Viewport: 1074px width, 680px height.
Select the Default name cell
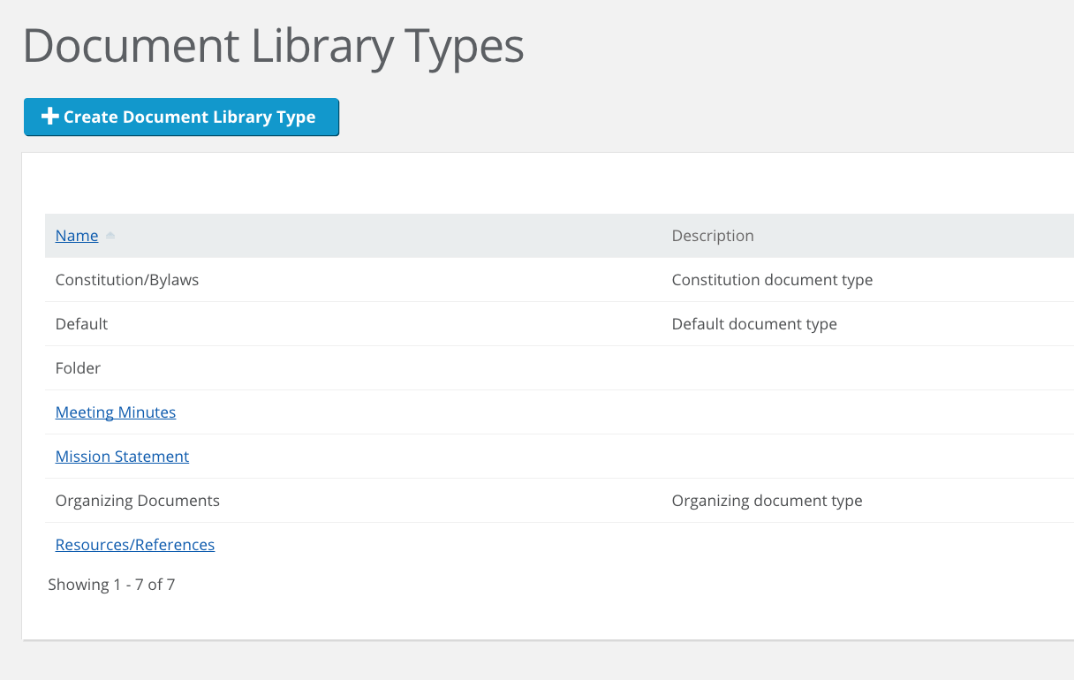pyautogui.click(x=81, y=324)
